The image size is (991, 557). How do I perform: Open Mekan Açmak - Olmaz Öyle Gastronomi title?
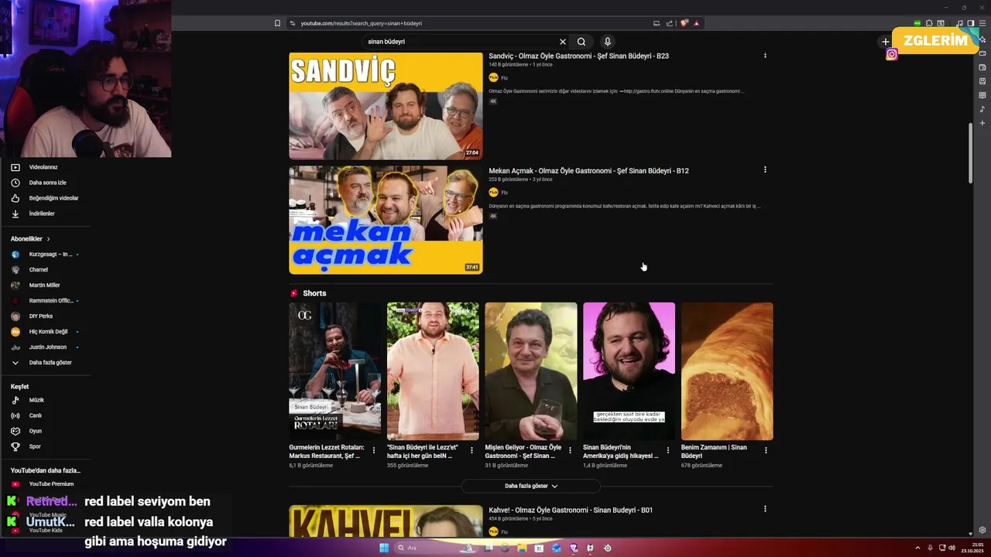(588, 170)
